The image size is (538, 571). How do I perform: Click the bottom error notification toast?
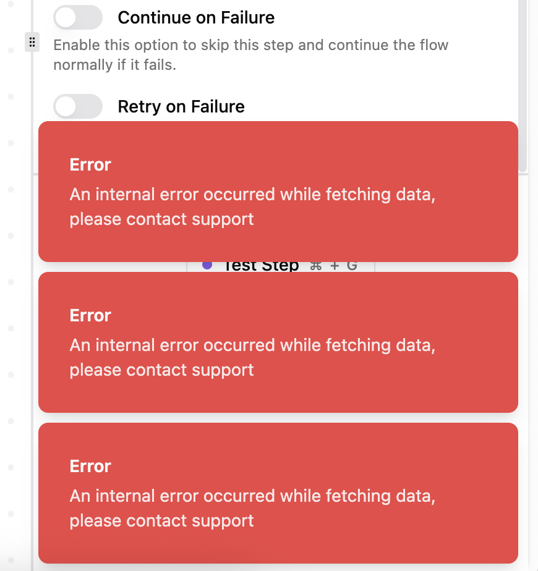(278, 493)
